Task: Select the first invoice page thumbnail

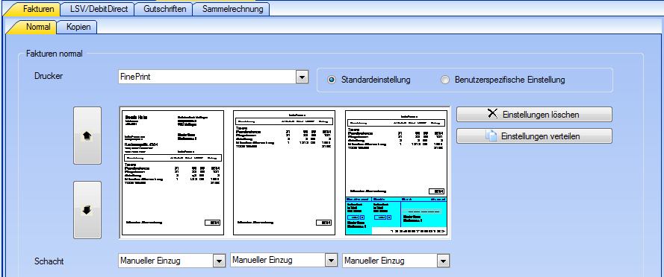Action: pos(173,173)
